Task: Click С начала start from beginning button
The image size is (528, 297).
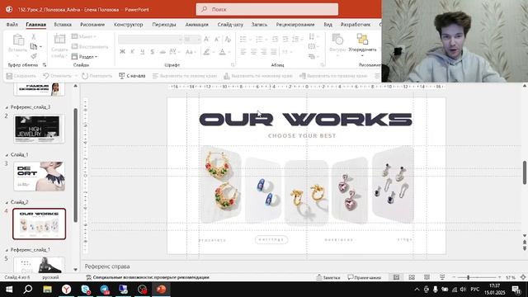Action: 132,76
